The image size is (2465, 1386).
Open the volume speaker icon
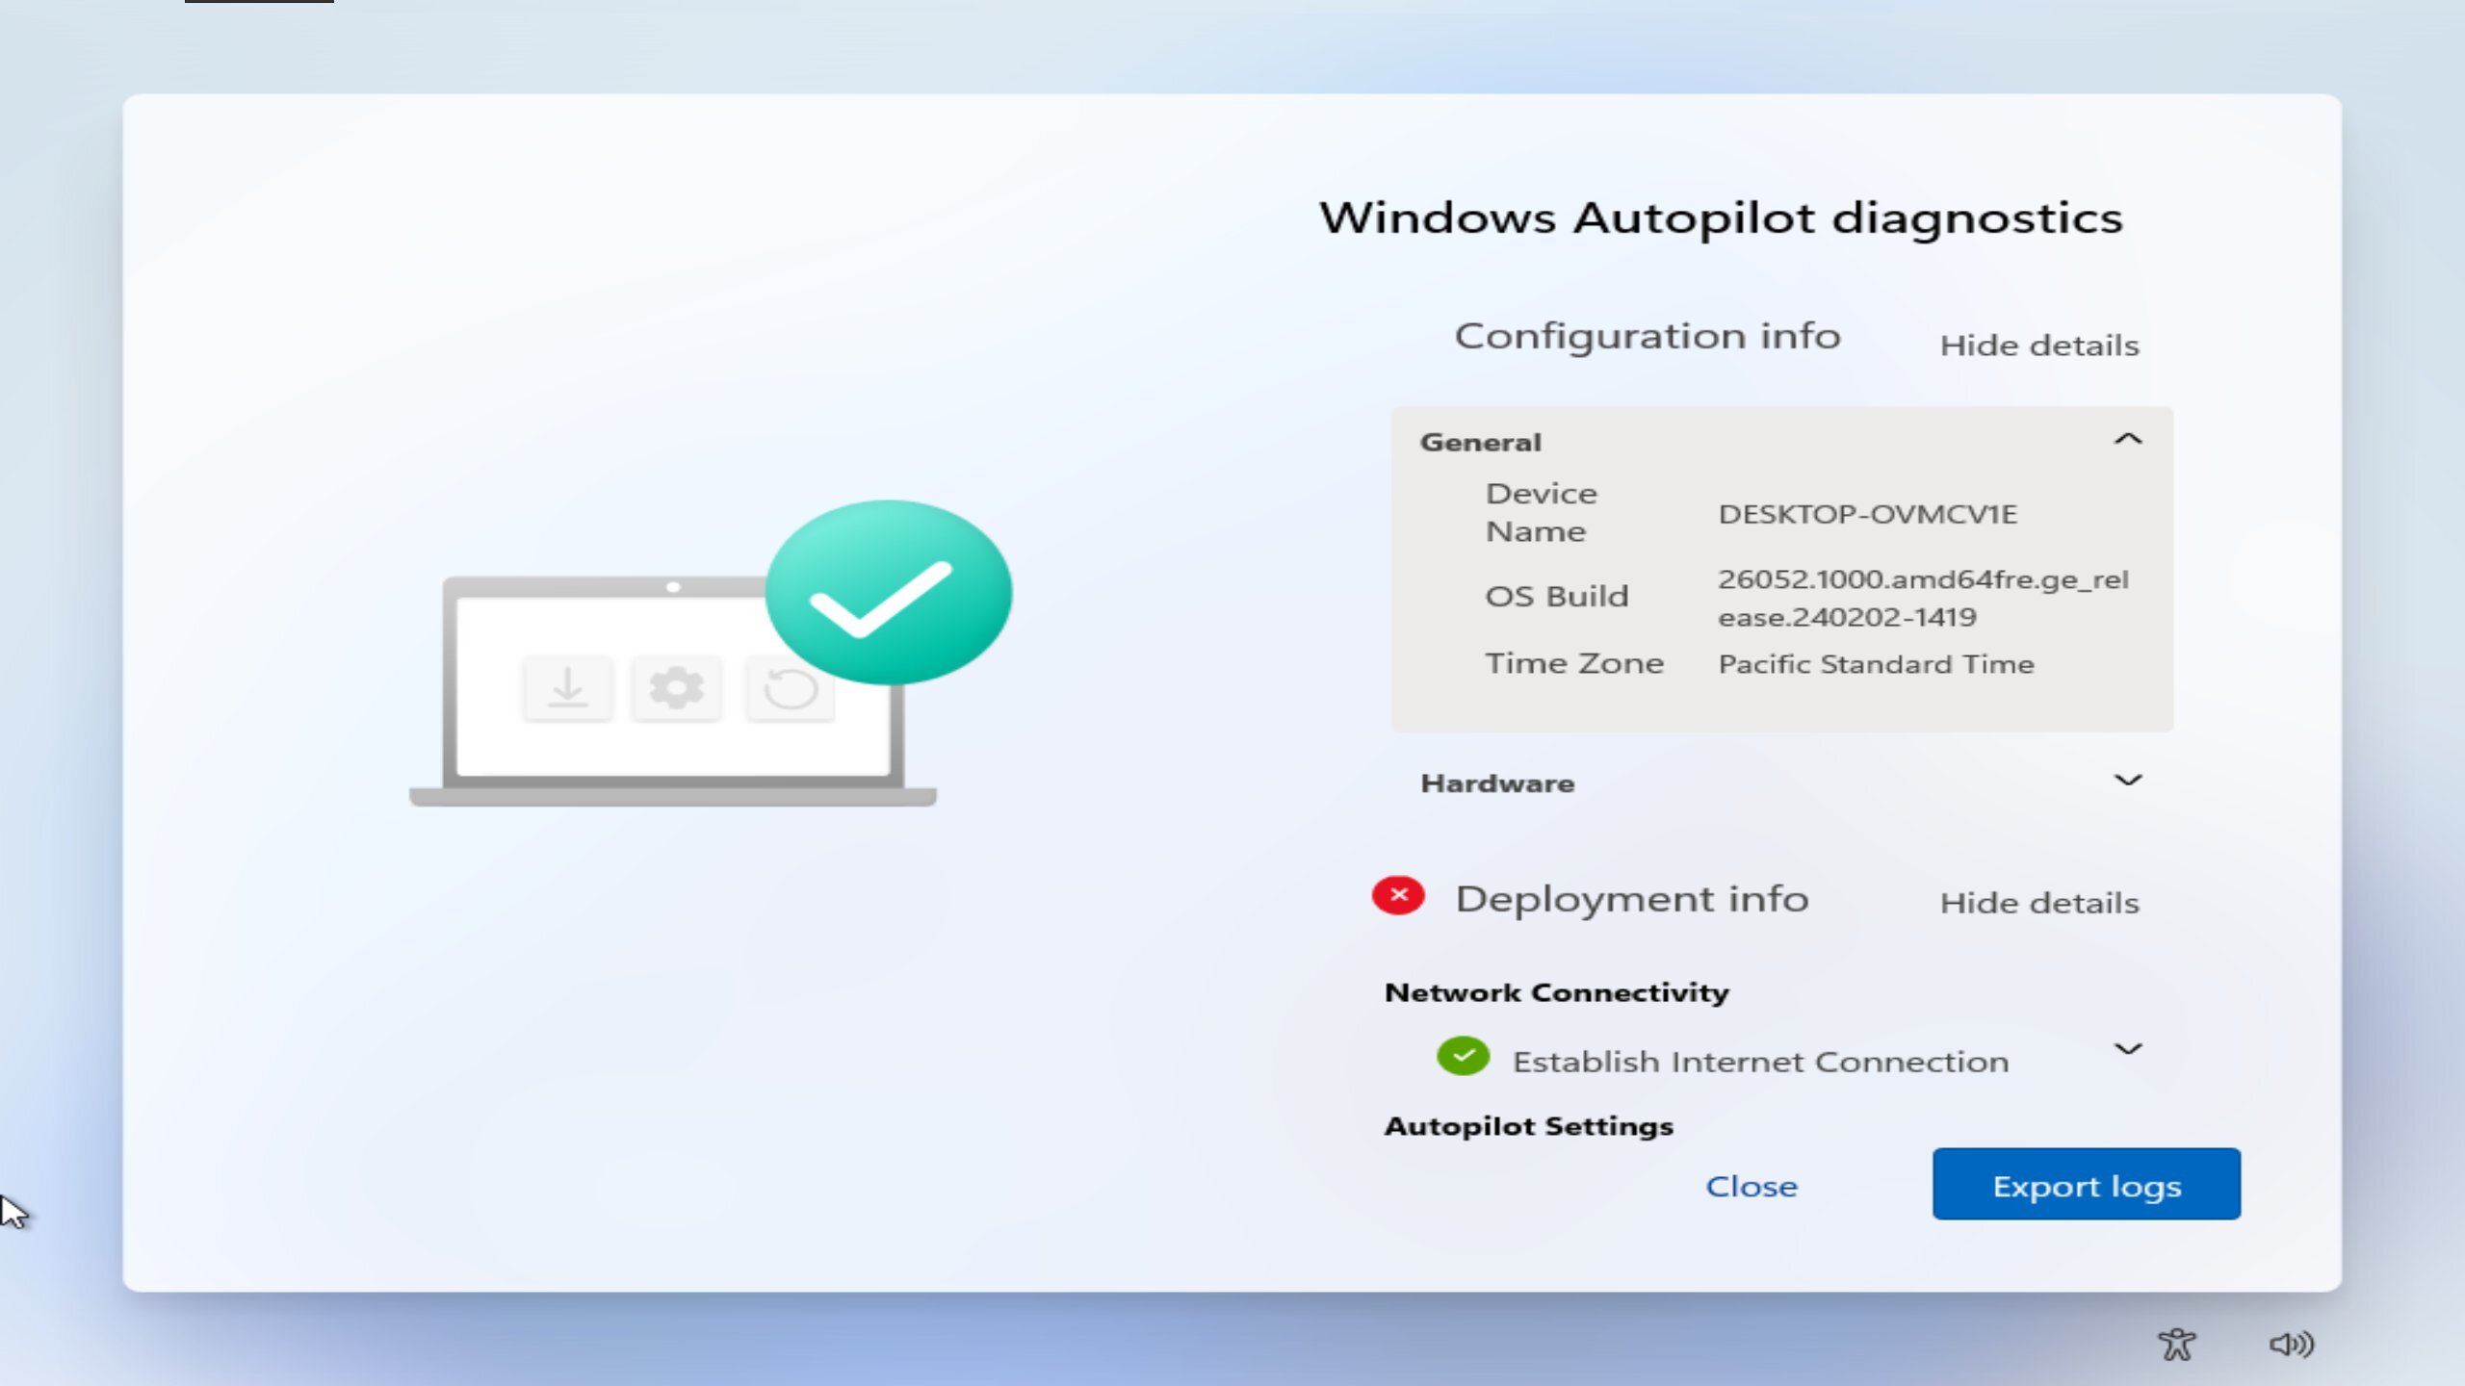pyautogui.click(x=2292, y=1344)
